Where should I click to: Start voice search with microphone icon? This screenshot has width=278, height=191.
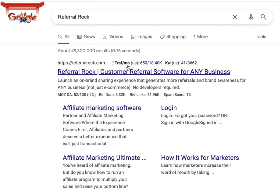(x=251, y=17)
